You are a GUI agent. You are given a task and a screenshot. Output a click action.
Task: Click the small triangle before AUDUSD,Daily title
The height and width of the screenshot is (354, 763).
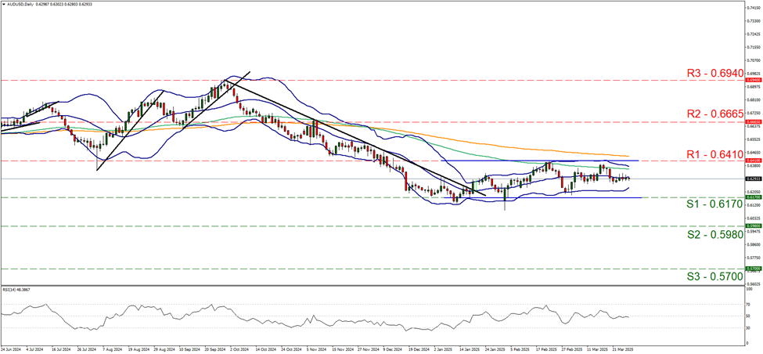coord(4,4)
